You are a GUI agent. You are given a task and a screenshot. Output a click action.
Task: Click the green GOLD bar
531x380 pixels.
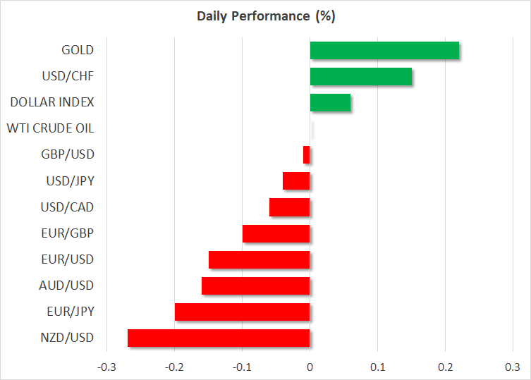click(384, 51)
